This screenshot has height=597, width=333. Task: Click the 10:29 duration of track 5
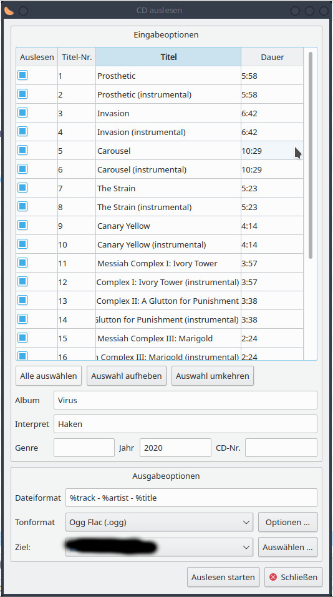[273, 151]
